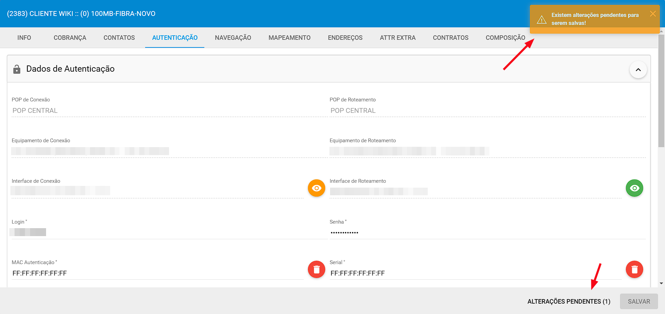Open the POP de Conexão dropdown
The image size is (665, 314).
[169, 111]
